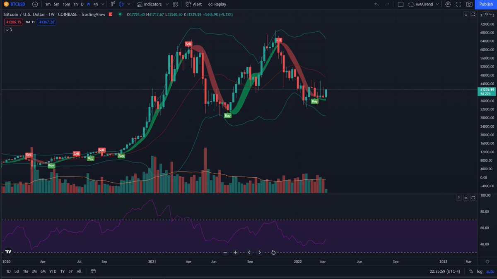Select the W weekly timeframe
Screen dimensions: 497x279
pos(88,4)
